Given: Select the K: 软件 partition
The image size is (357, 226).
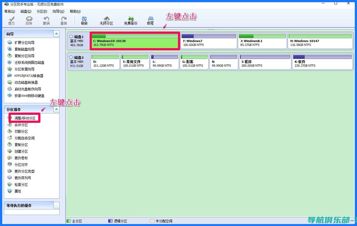Looking at the screenshot, I should [322, 62].
